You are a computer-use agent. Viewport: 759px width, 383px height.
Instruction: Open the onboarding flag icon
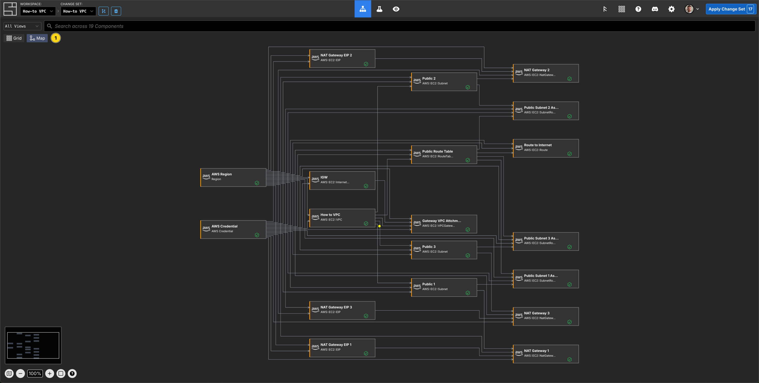click(x=605, y=9)
